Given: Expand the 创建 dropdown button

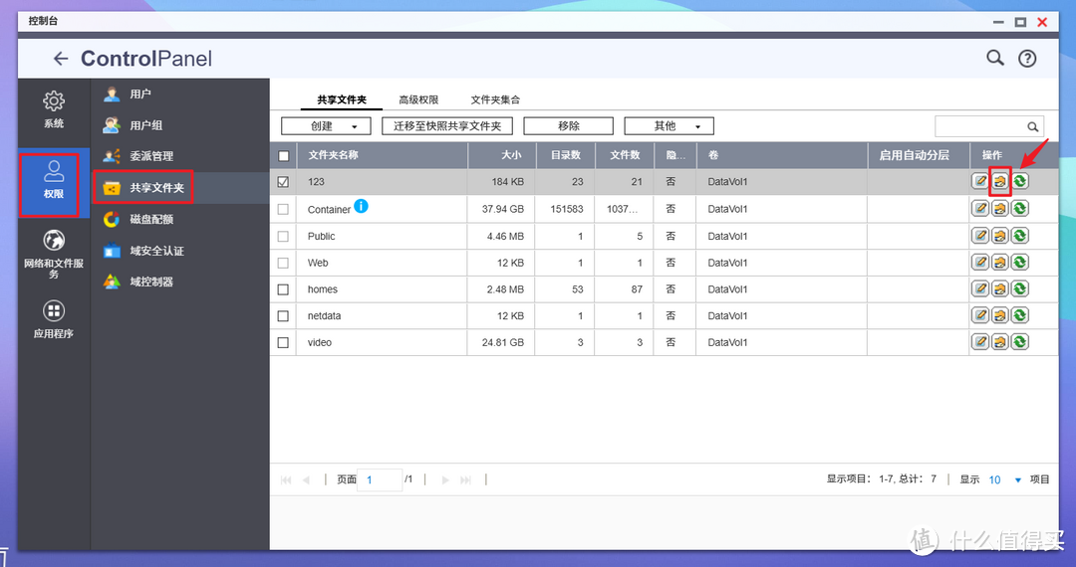Looking at the screenshot, I should 326,126.
